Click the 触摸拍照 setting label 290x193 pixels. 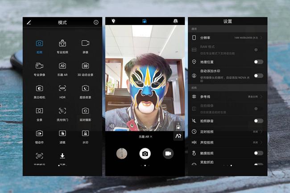(207, 153)
